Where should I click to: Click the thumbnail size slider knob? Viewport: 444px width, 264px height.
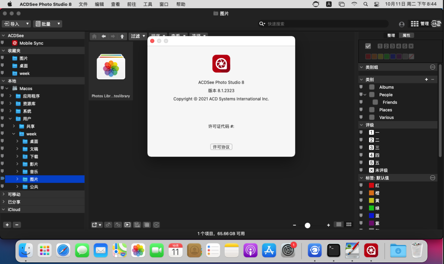pos(308,225)
